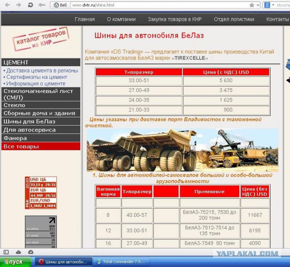Click the BelAZ dump trucks banner image

(x=182, y=150)
